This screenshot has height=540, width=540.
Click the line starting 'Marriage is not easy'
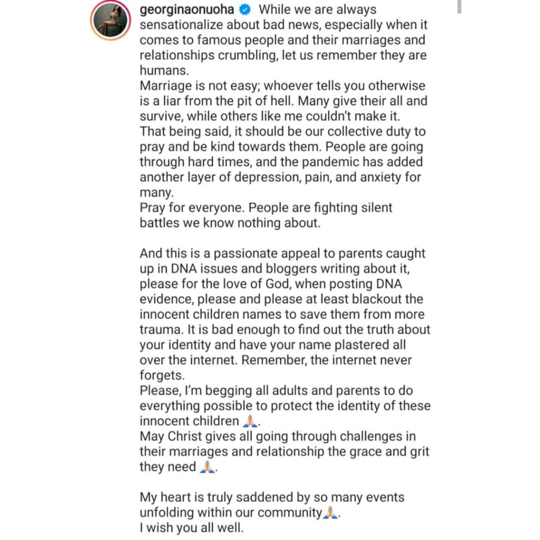pyautogui.click(x=283, y=85)
